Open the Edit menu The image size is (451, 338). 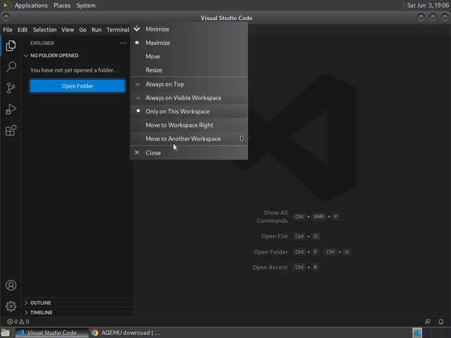pos(22,29)
